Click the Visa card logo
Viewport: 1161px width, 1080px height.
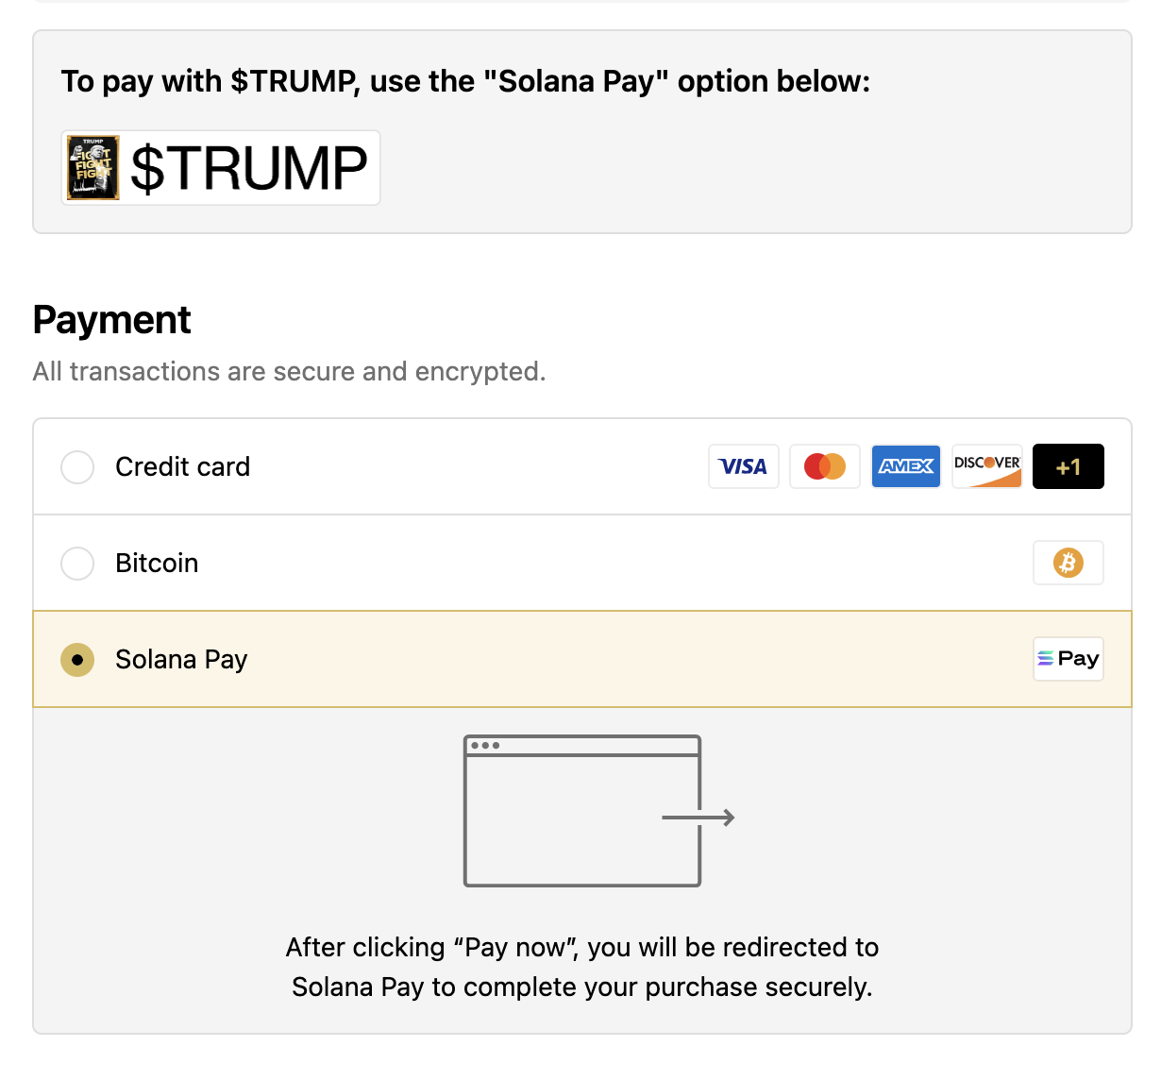click(x=743, y=466)
